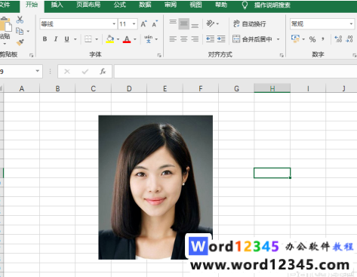
Task: Switch to 数据 Data tab
Action: [145, 5]
